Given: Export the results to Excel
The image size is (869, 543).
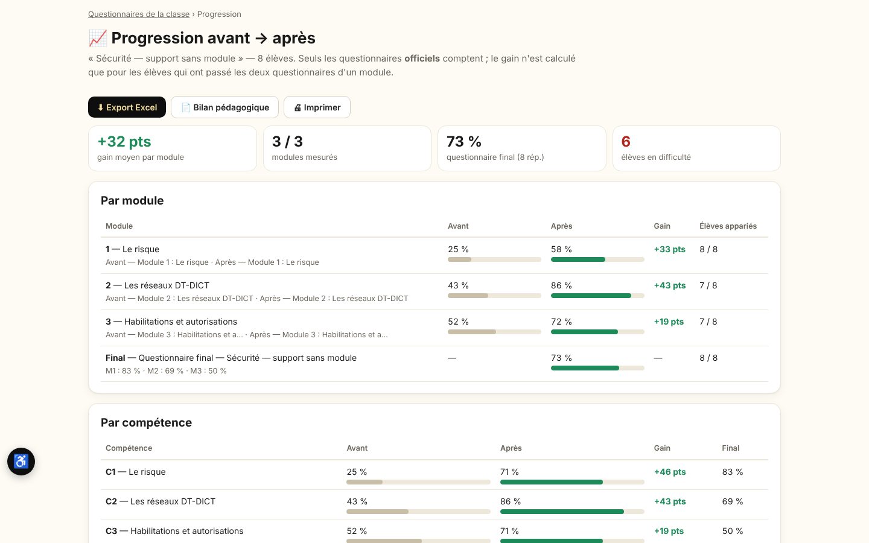Looking at the screenshot, I should [127, 107].
